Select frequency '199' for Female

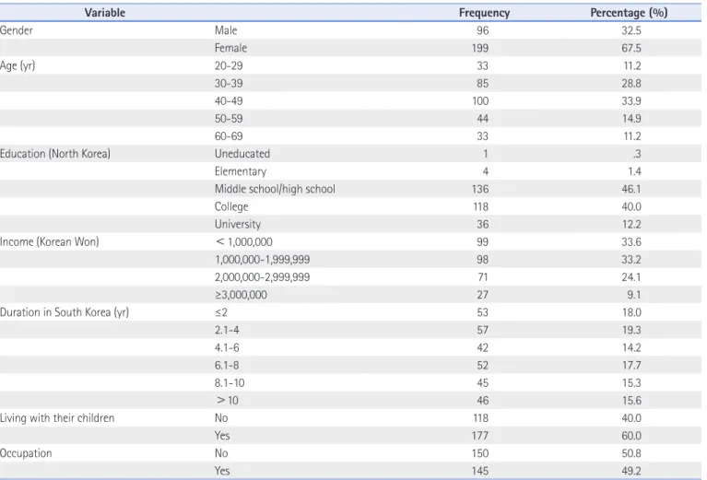coord(480,48)
